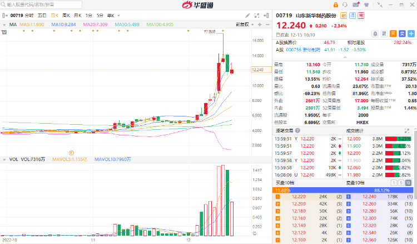Click MA20:7.309 indicator label
The image size is (417, 244).
[x=95, y=25]
